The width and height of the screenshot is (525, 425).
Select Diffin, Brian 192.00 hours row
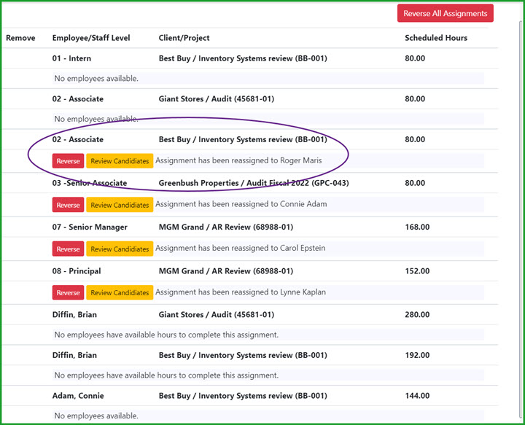coord(250,355)
